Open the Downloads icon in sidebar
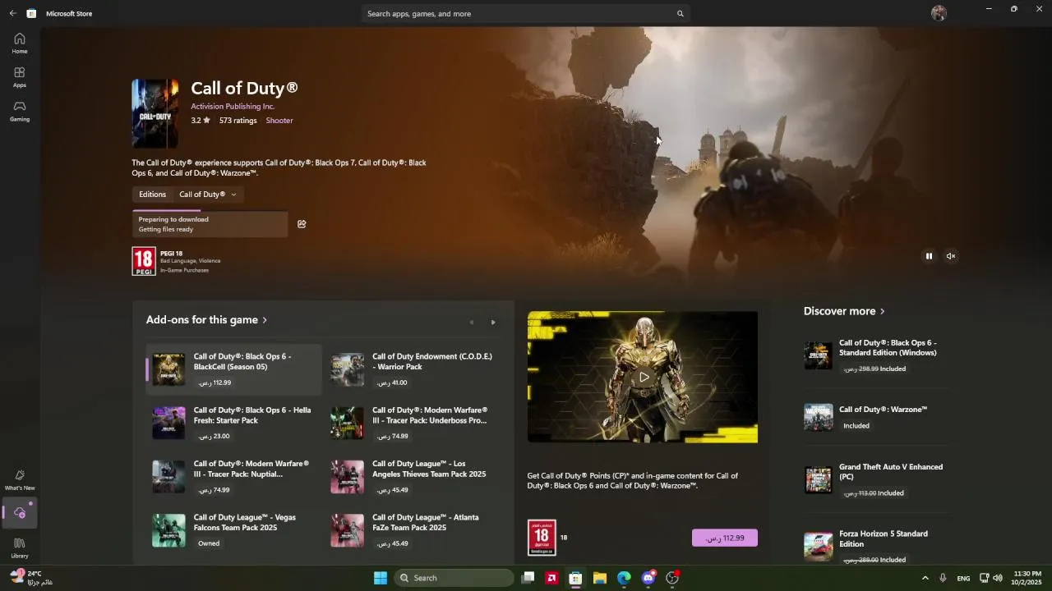This screenshot has width=1052, height=591. [20, 513]
